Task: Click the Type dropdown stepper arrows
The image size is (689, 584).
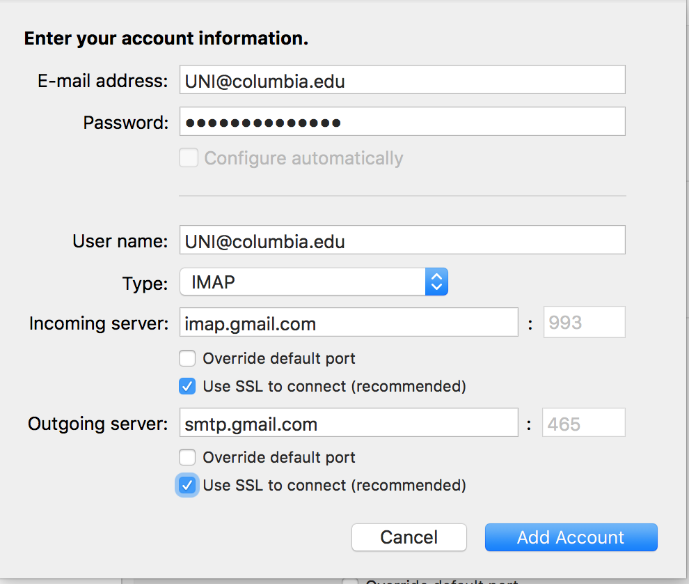Action: coord(436,282)
